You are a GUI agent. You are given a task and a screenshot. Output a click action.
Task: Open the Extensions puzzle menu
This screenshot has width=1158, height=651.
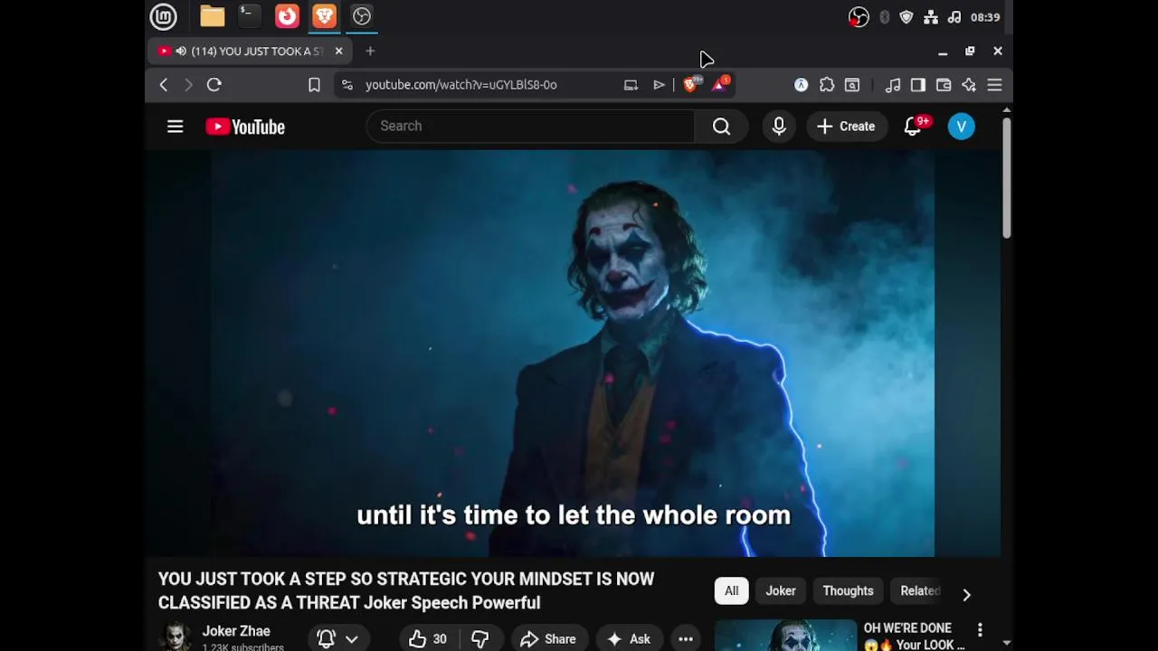pos(827,85)
